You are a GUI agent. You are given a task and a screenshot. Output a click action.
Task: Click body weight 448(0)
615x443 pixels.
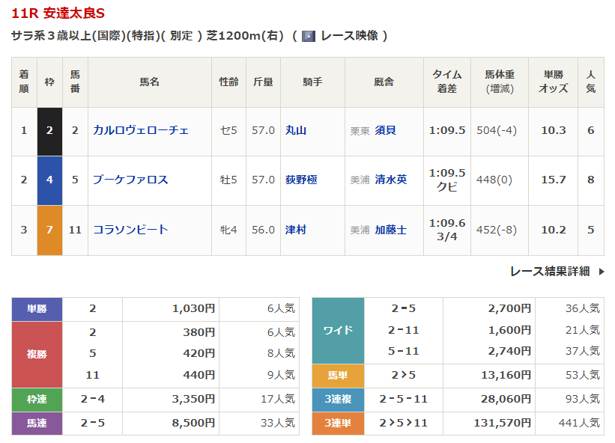pyautogui.click(x=494, y=180)
